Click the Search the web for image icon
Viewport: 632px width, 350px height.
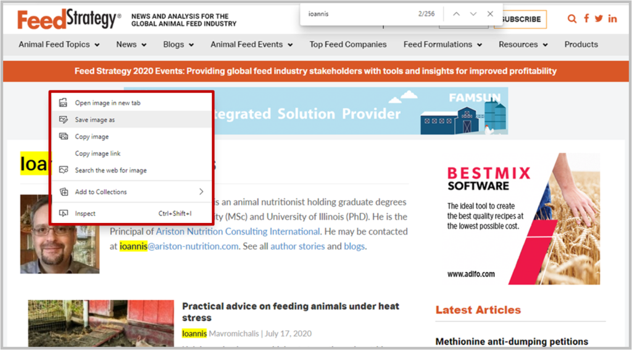(64, 170)
